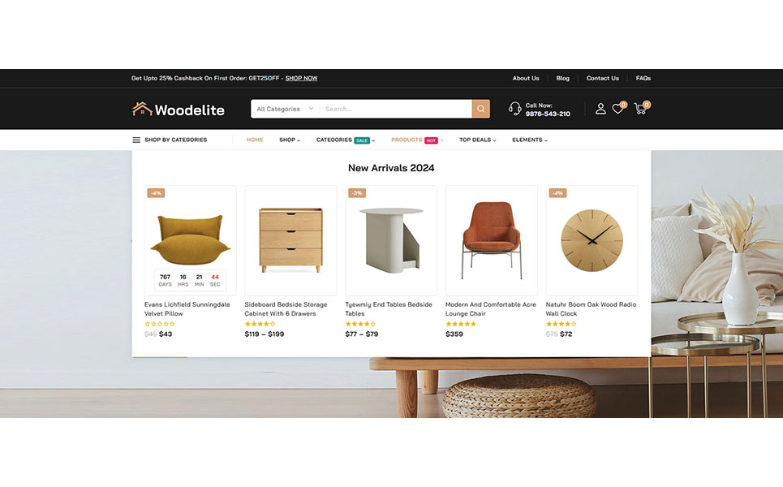
Task: Open the Products Hot menu item
Action: click(x=416, y=140)
